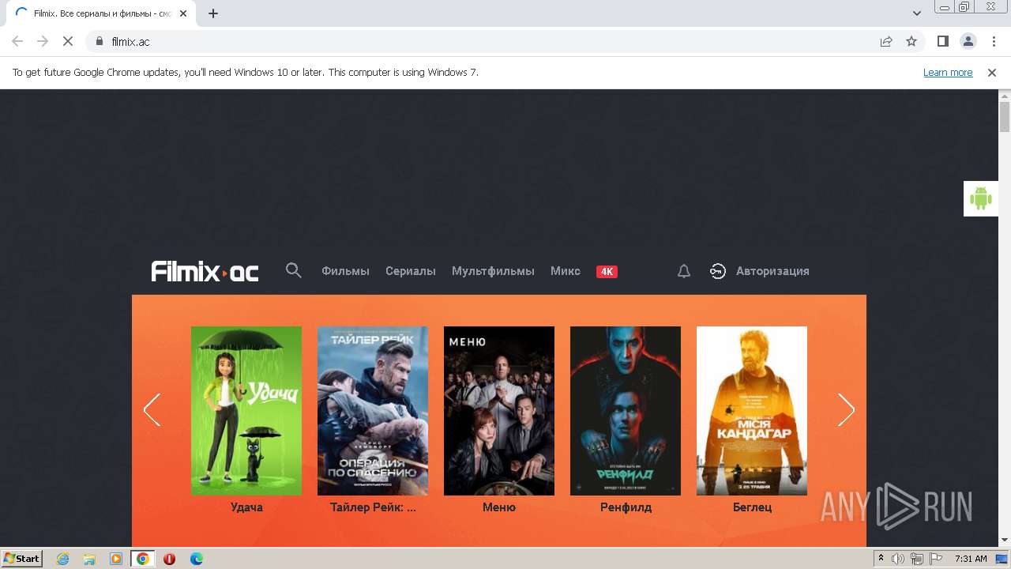Click the Windows Start button
1011x569 pixels.
click(x=21, y=559)
